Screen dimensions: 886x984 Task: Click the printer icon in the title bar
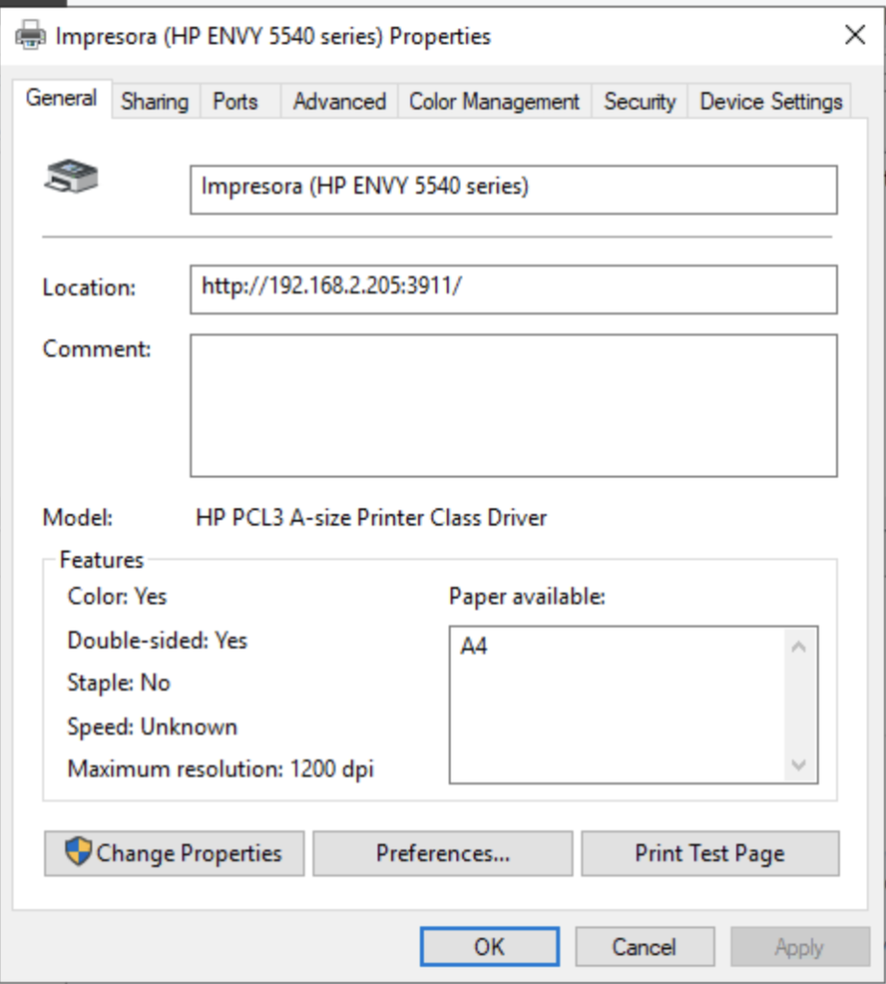[30, 36]
